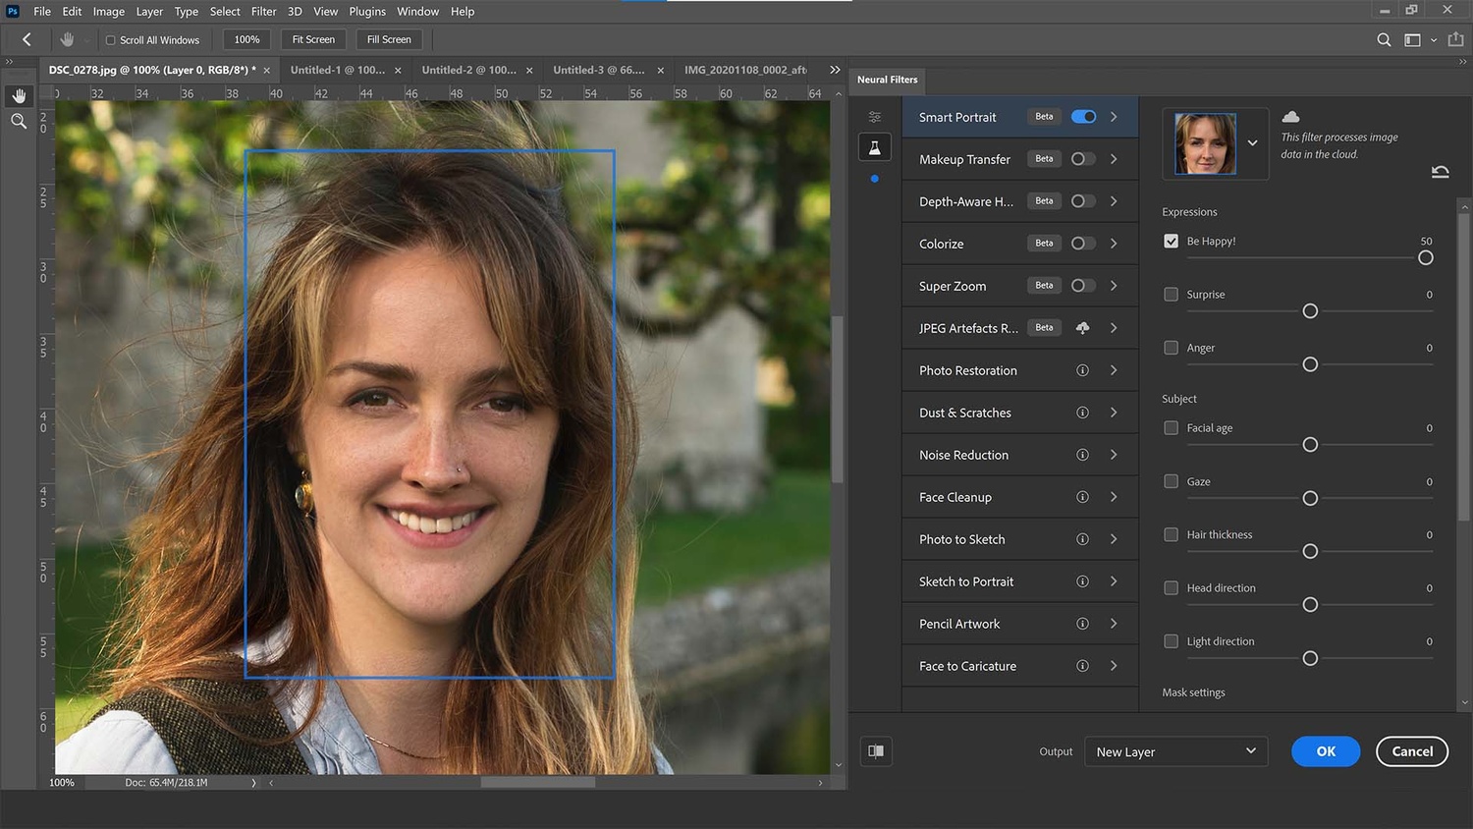
Task: Select the Hand tool in the toolbar
Action: (19, 95)
